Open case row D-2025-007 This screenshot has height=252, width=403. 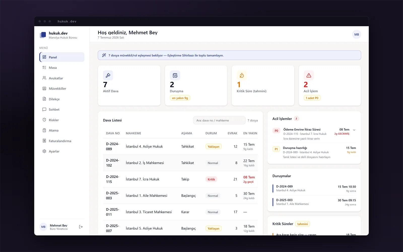(x=180, y=228)
